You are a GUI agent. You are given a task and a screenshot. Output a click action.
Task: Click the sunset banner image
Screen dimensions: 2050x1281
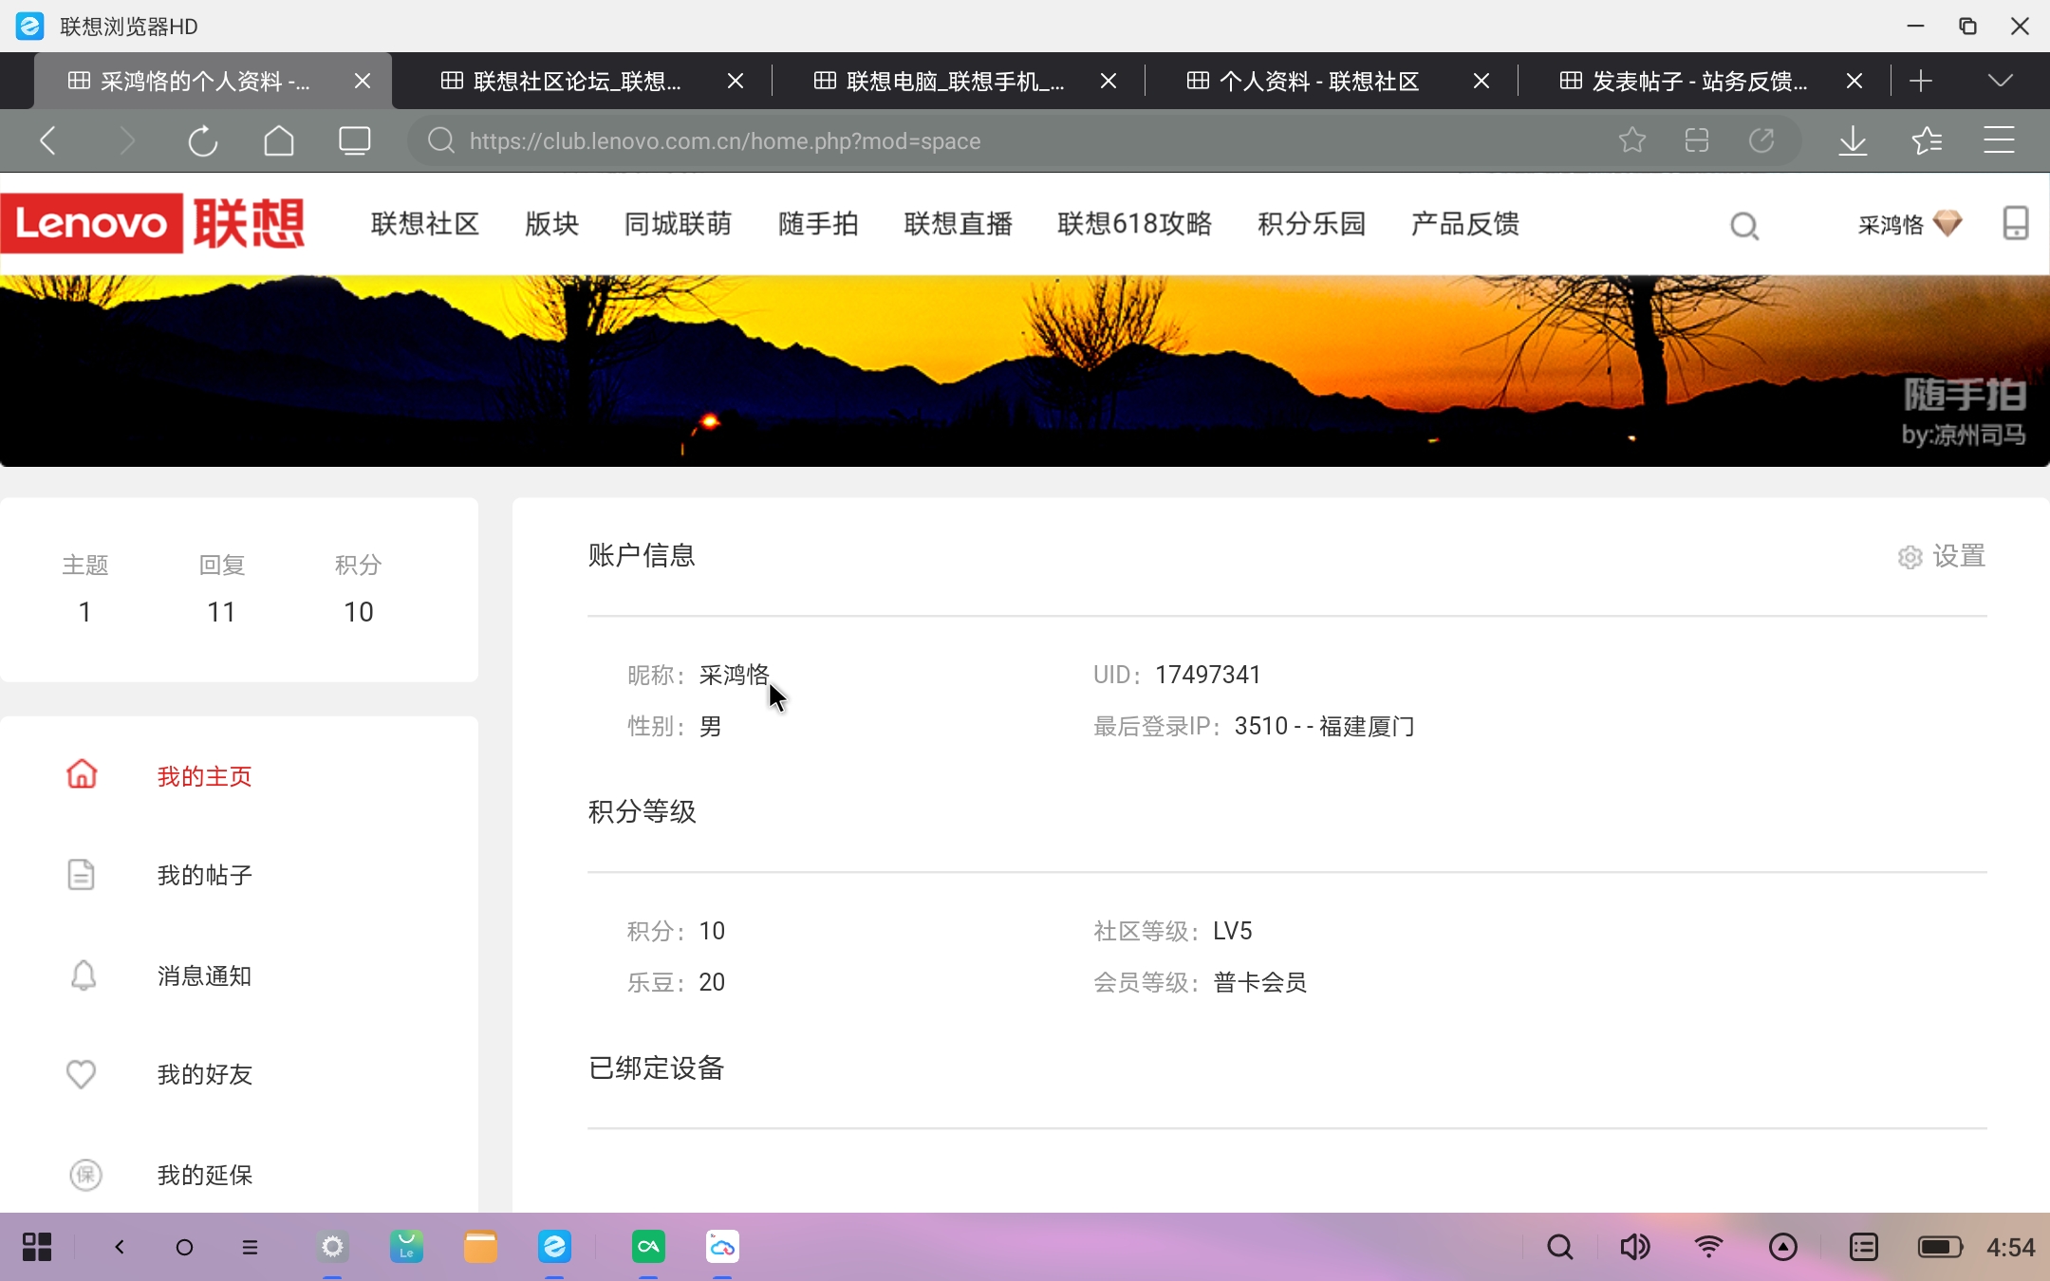1025,370
